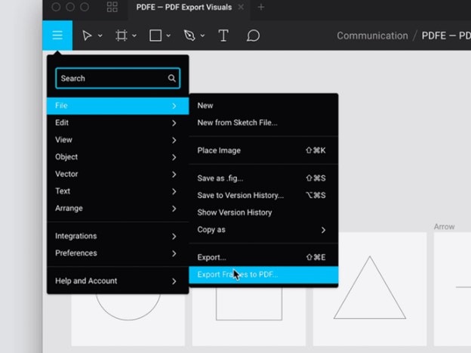The height and width of the screenshot is (353, 471).
Task: Open Integrations submenu
Action: click(x=118, y=236)
